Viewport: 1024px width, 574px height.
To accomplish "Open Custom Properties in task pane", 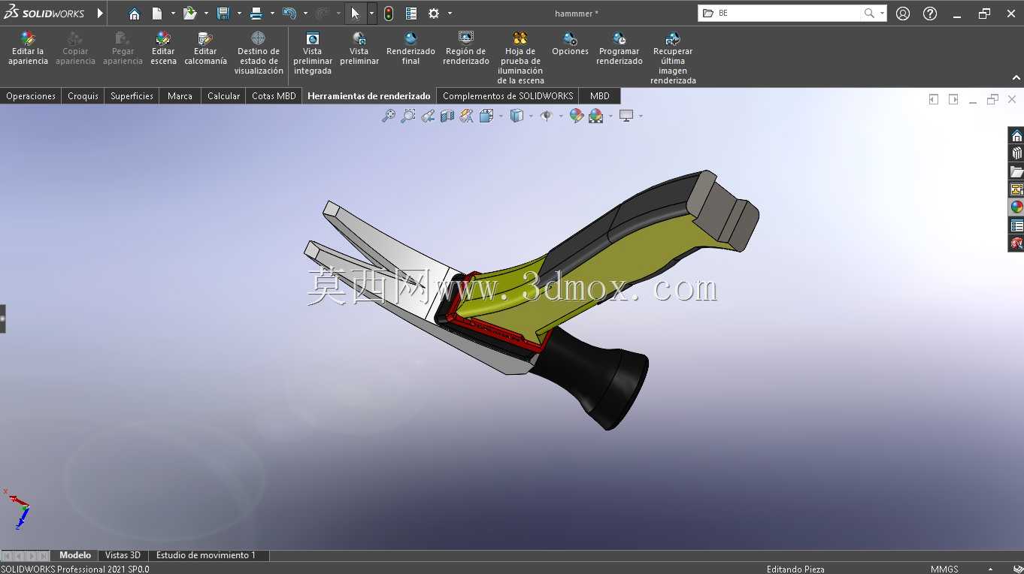I will click(x=1016, y=225).
